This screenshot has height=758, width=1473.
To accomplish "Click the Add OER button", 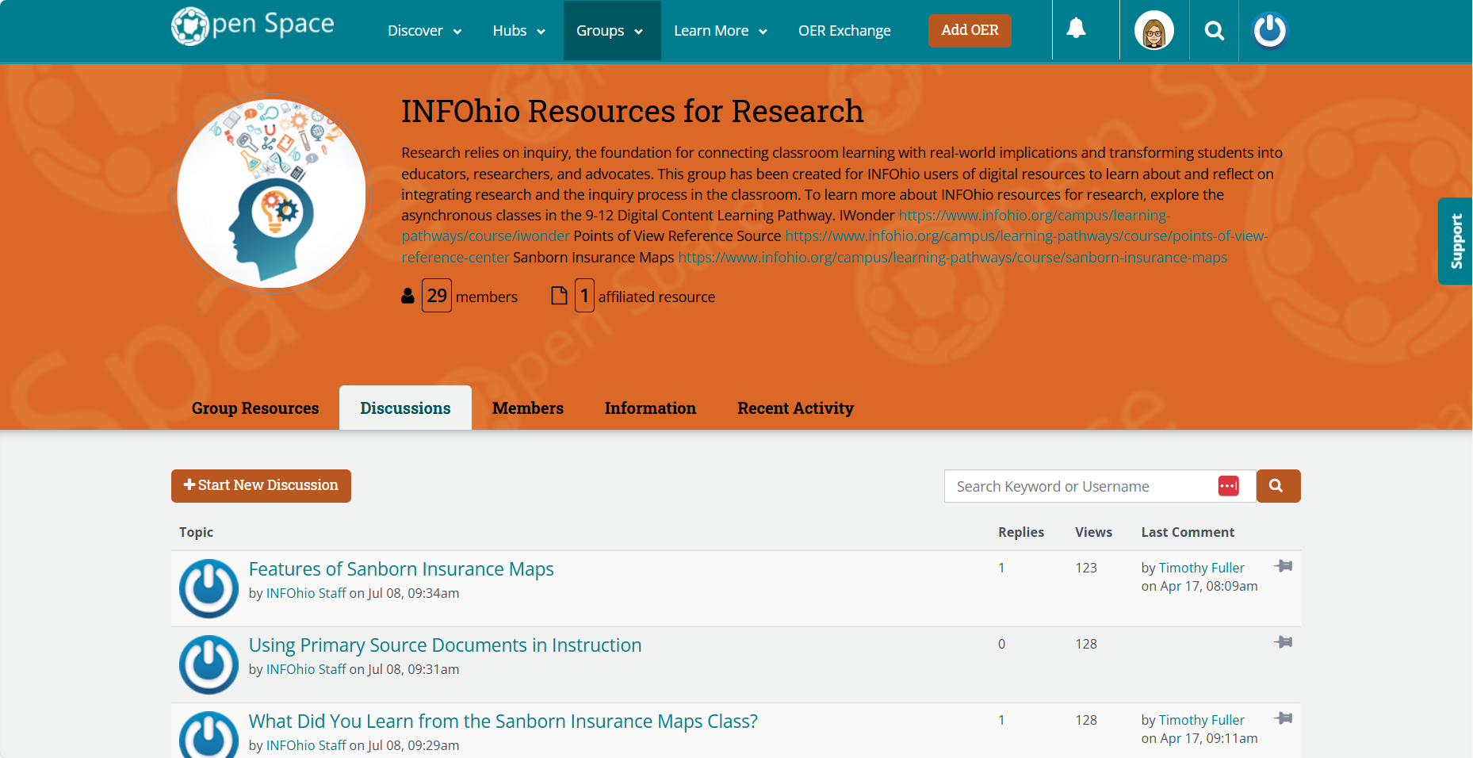I will (970, 30).
